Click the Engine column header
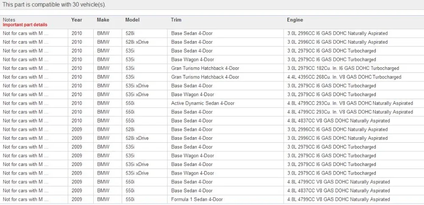Viewport: 424px width, 205px height. pos(295,20)
